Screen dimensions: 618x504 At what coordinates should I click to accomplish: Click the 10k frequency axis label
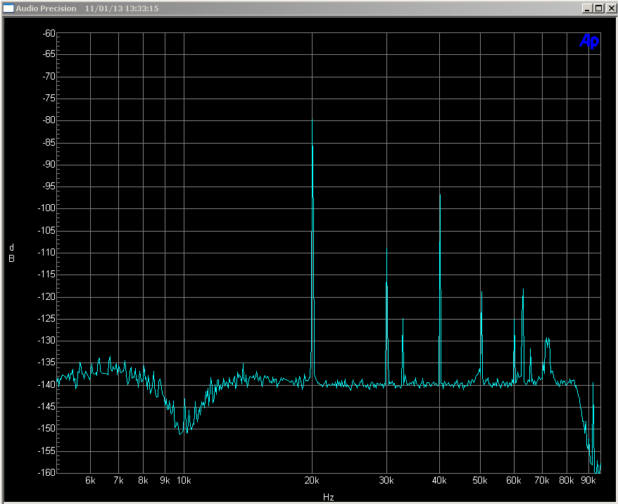tap(184, 480)
